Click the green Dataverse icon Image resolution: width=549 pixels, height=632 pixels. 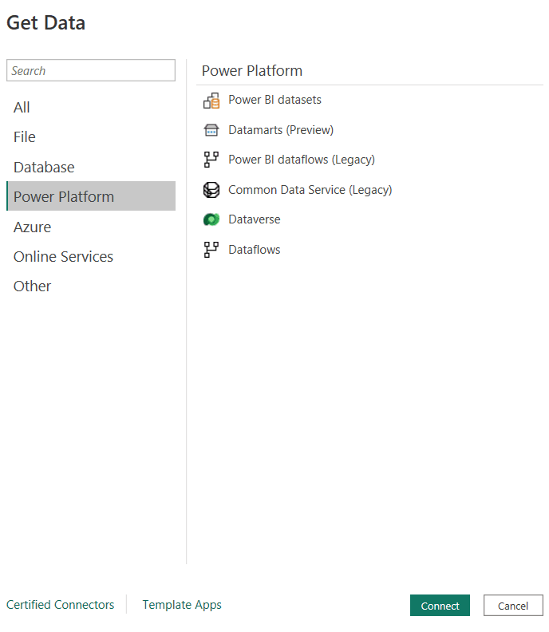click(x=211, y=219)
